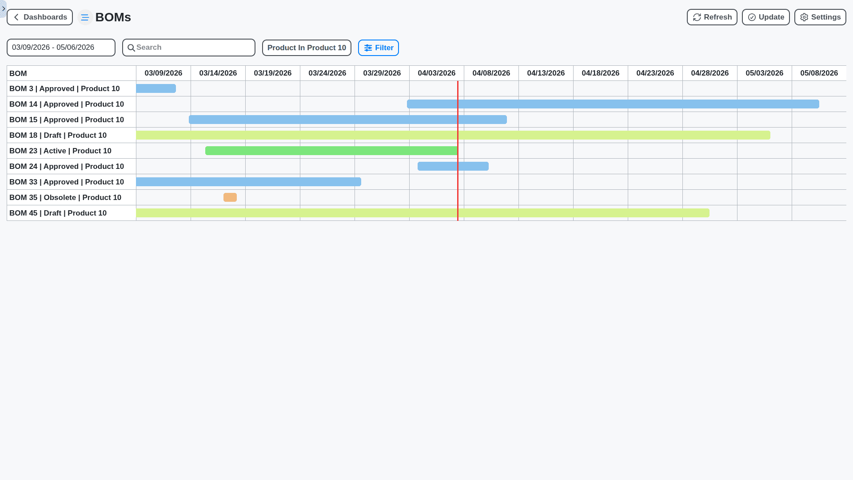The width and height of the screenshot is (853, 480).
Task: Click the Filter sliders icon
Action: tap(368, 48)
